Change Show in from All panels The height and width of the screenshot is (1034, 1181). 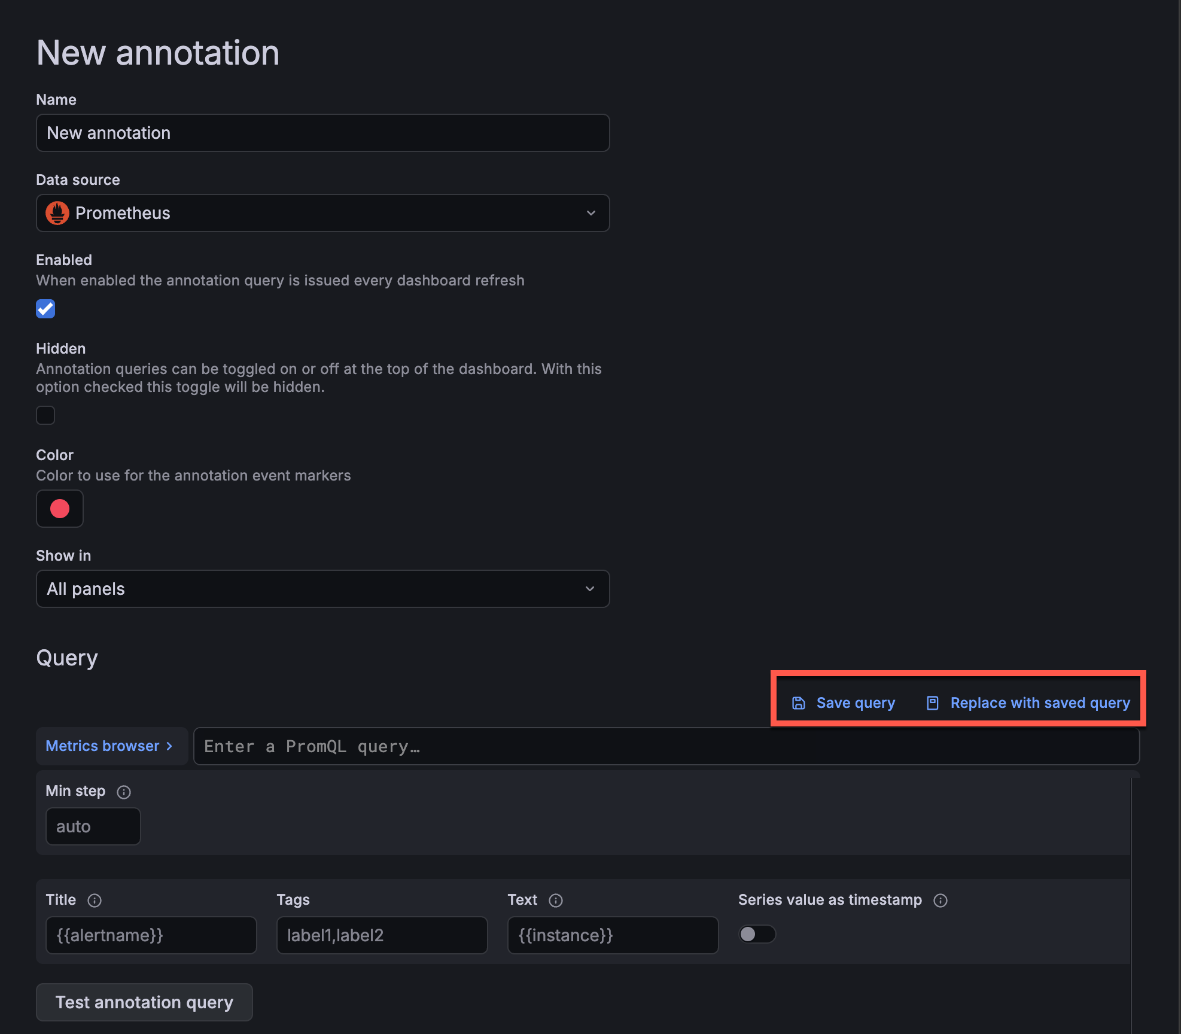(x=323, y=589)
